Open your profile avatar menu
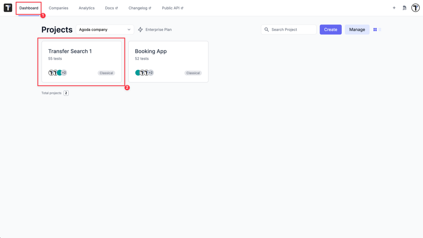The width and height of the screenshot is (423, 238). coord(415,8)
